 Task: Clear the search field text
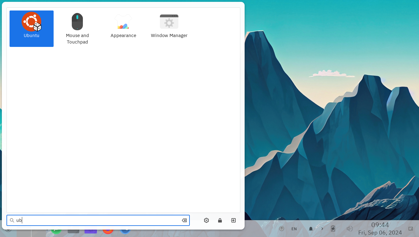point(184,220)
